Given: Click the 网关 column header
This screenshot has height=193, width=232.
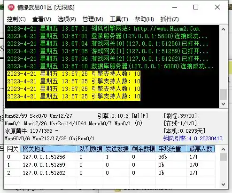Looking at the screenshot, I should (x=13, y=149).
